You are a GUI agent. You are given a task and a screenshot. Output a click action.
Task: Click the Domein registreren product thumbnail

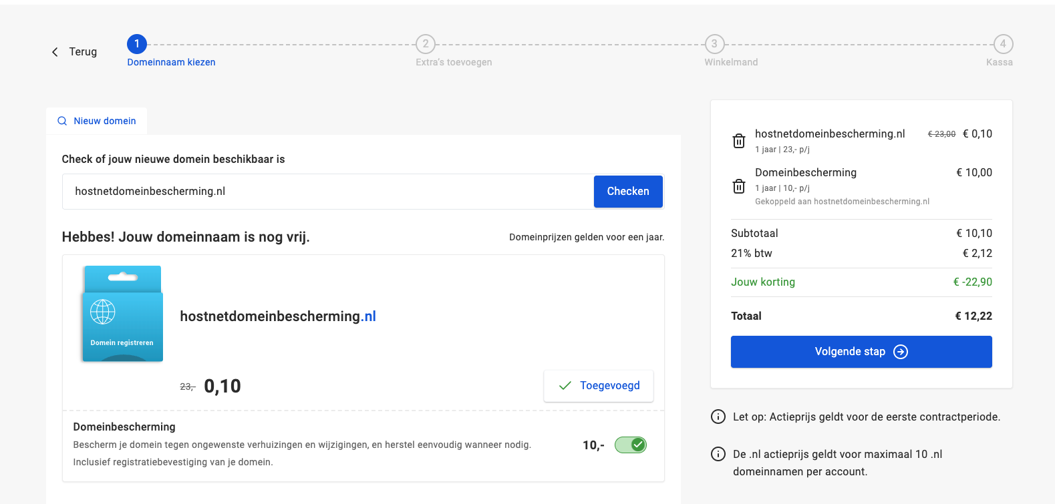(122, 314)
